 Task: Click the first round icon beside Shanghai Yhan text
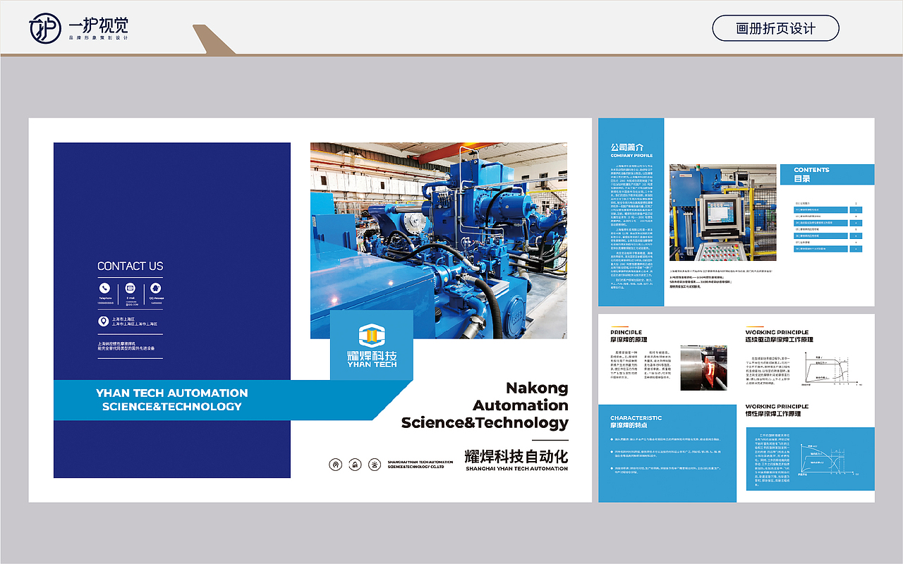click(336, 464)
